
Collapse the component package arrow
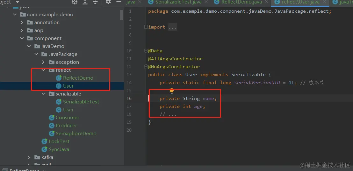[22, 38]
